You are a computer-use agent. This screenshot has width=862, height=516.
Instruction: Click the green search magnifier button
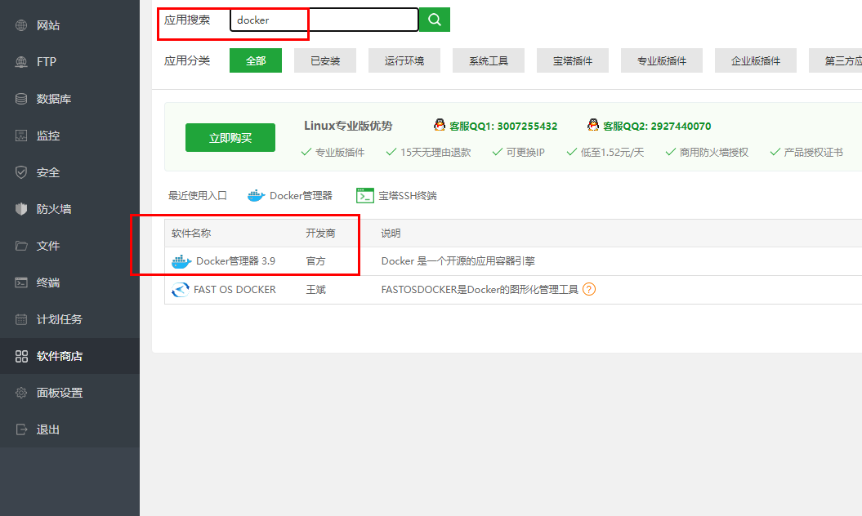tap(435, 20)
